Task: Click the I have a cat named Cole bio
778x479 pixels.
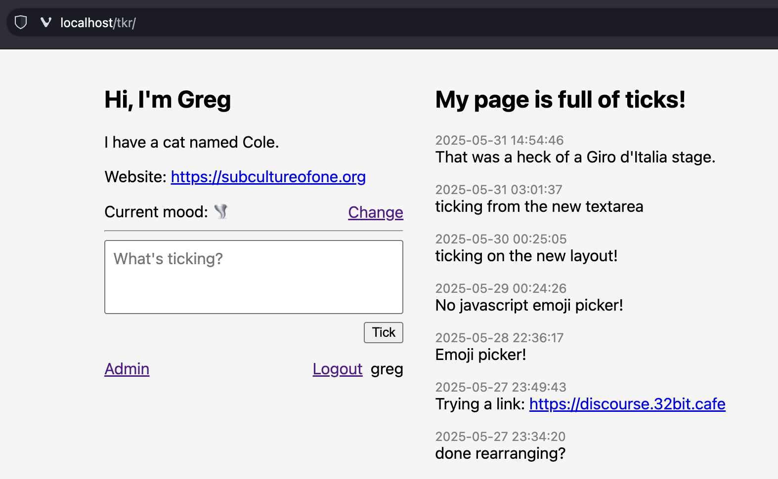Action: pyautogui.click(x=192, y=142)
